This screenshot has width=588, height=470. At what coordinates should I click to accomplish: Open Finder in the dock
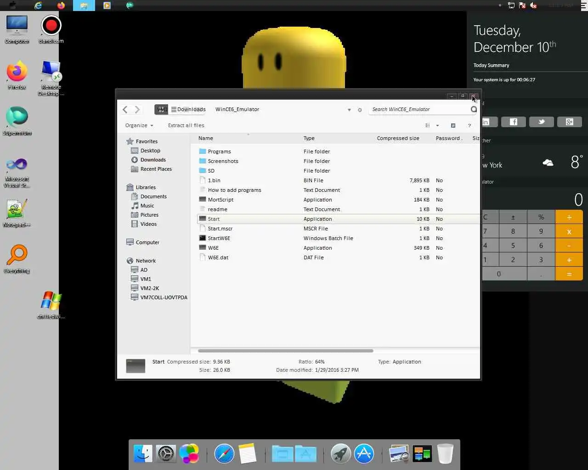(x=143, y=454)
